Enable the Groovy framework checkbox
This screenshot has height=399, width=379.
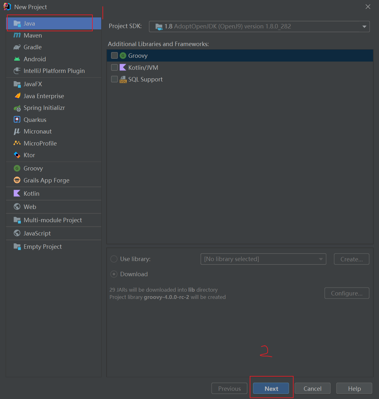coord(114,56)
